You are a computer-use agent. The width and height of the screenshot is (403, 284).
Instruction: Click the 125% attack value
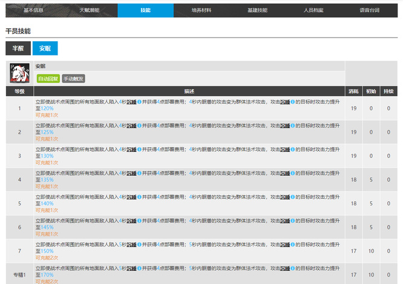tap(47, 132)
